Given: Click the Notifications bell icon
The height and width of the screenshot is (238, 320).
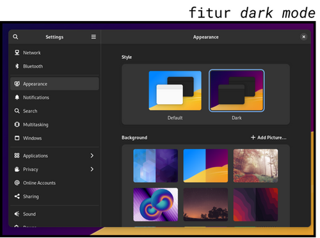Looking at the screenshot, I should tap(17, 97).
